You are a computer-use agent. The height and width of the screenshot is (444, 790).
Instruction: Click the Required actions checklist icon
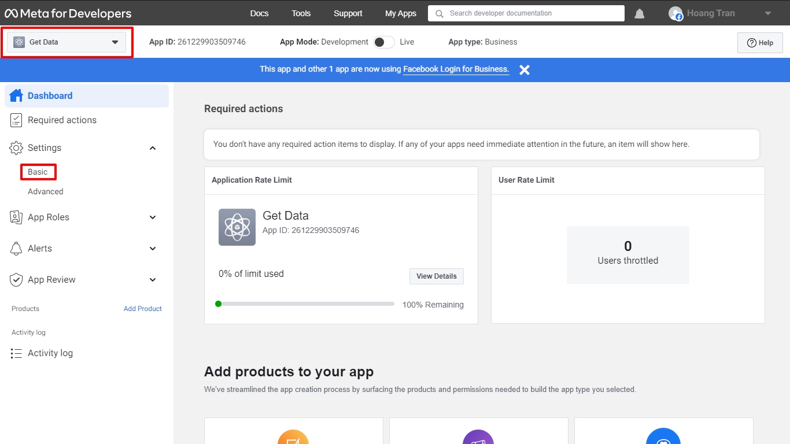[x=16, y=120]
